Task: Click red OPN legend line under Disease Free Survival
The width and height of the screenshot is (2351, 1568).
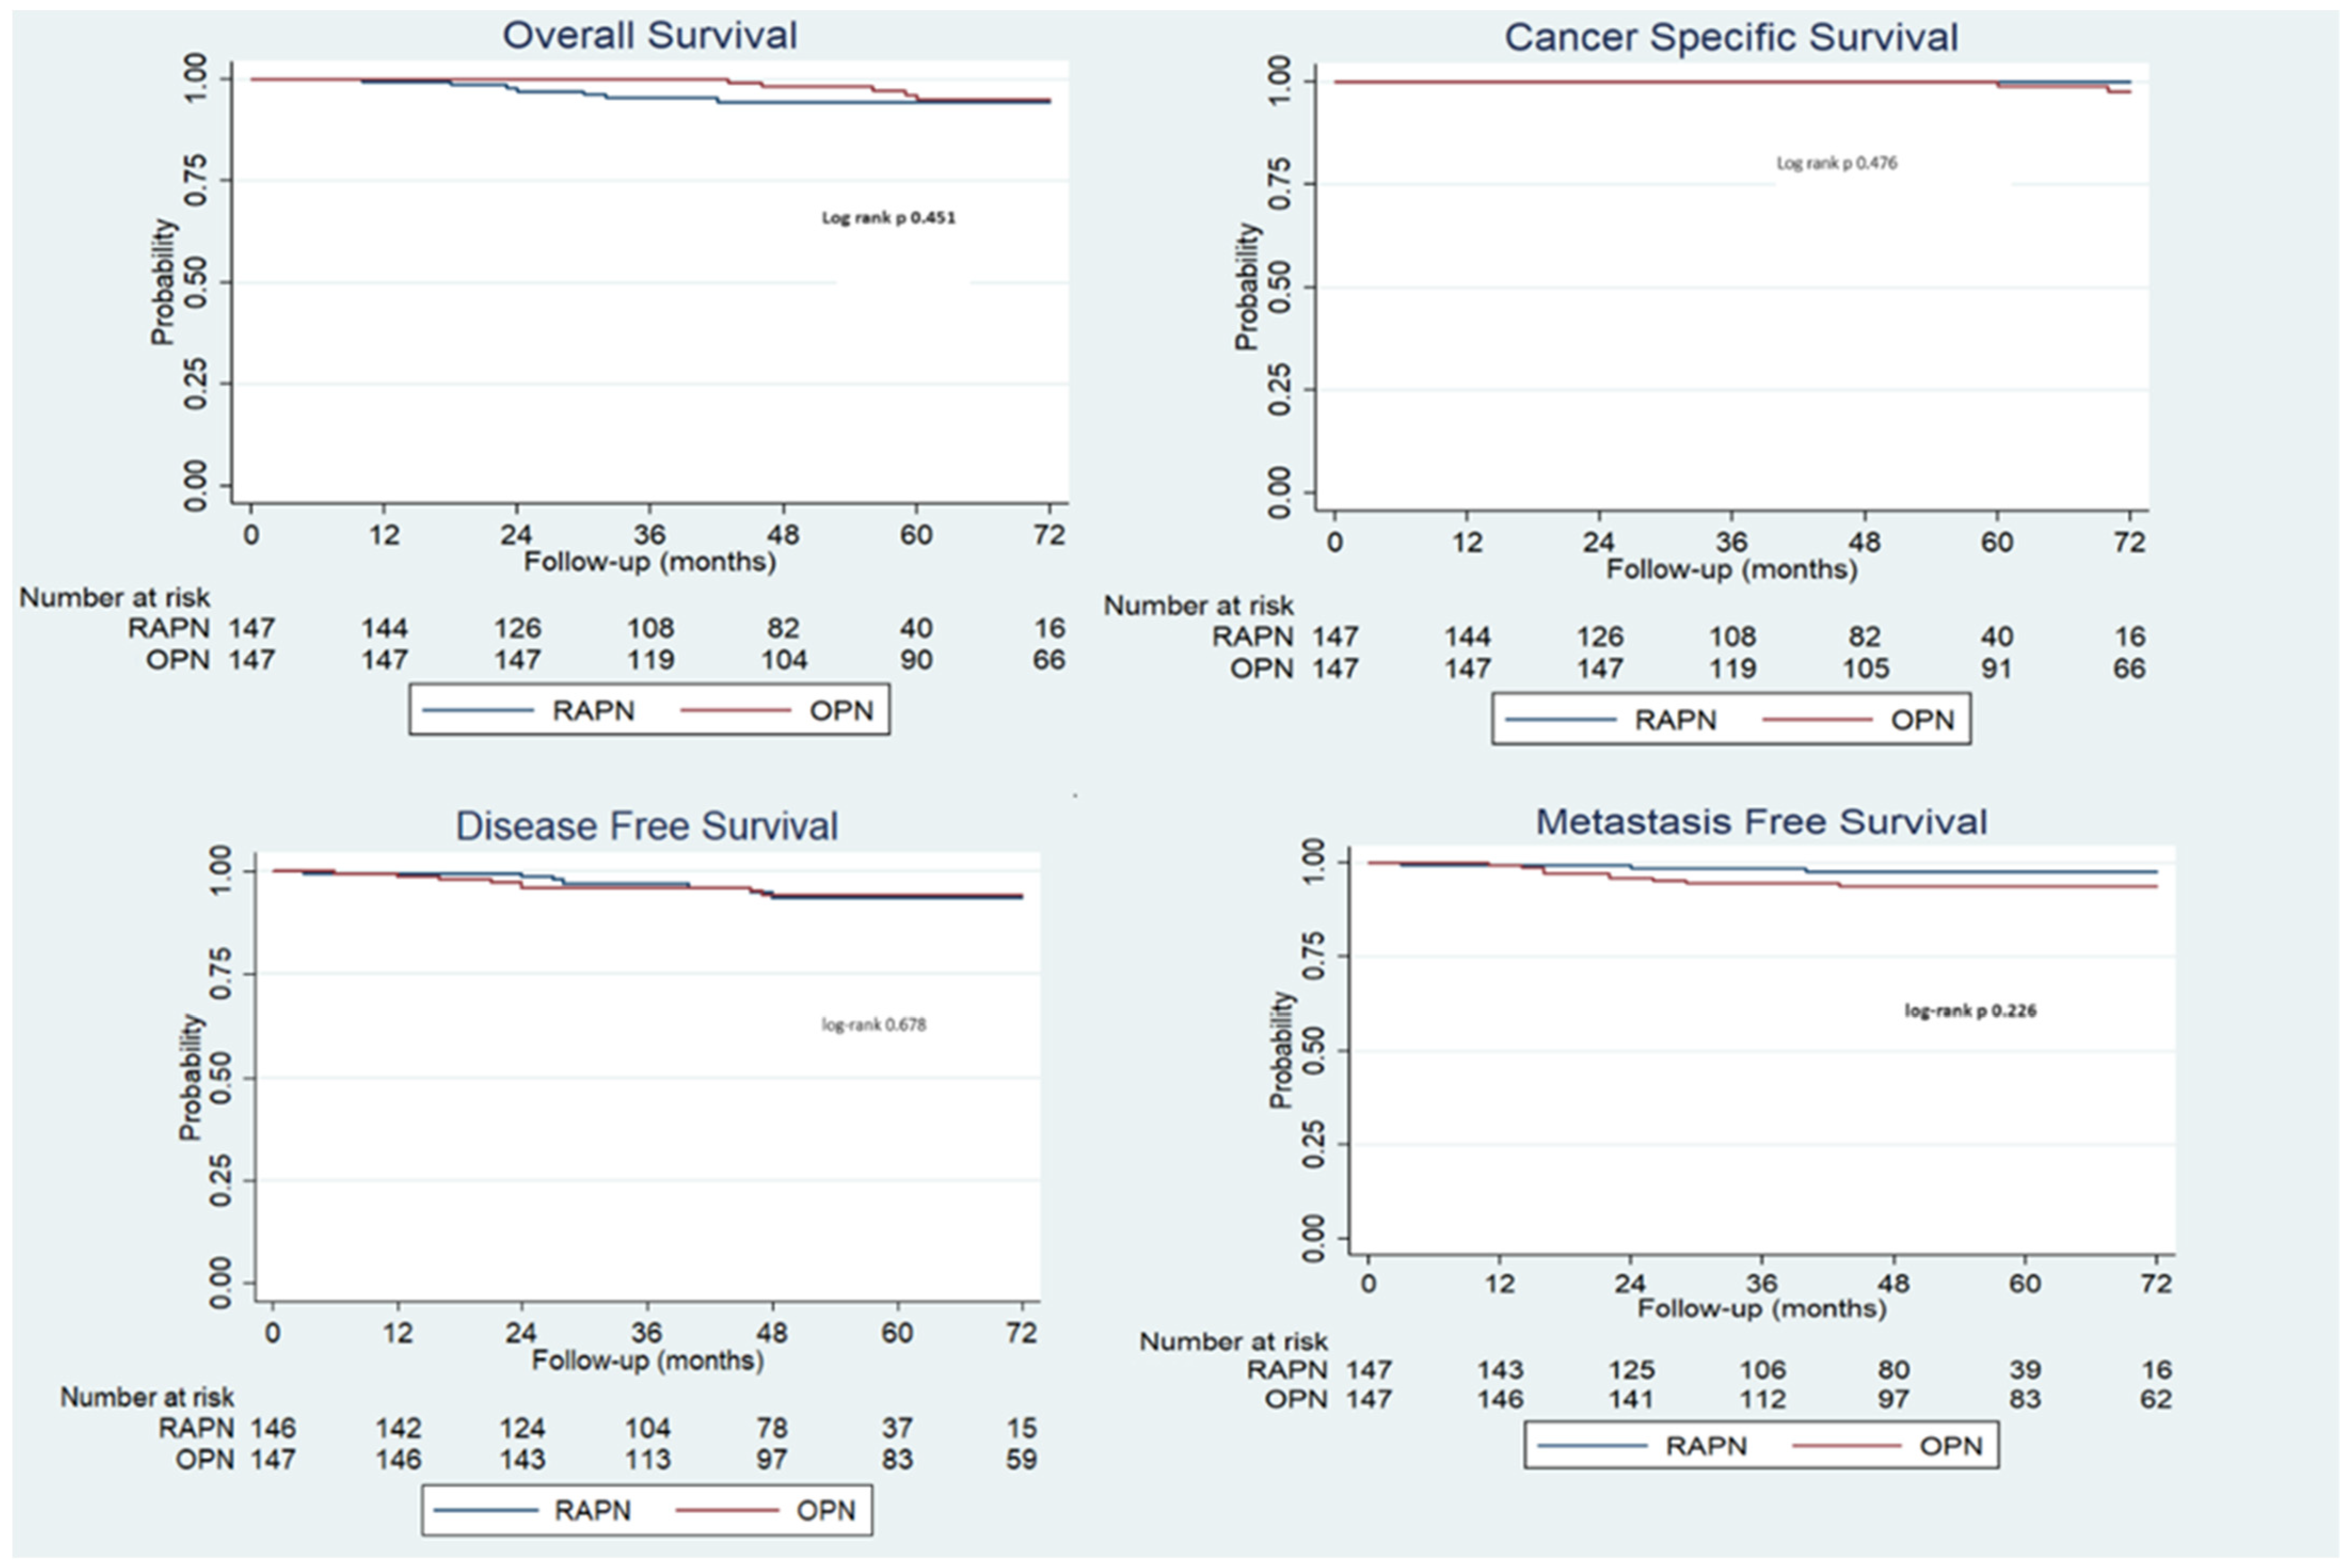Action: [727, 1510]
